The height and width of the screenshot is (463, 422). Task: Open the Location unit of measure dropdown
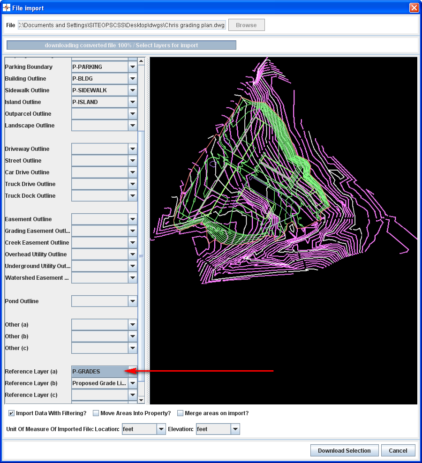click(161, 429)
